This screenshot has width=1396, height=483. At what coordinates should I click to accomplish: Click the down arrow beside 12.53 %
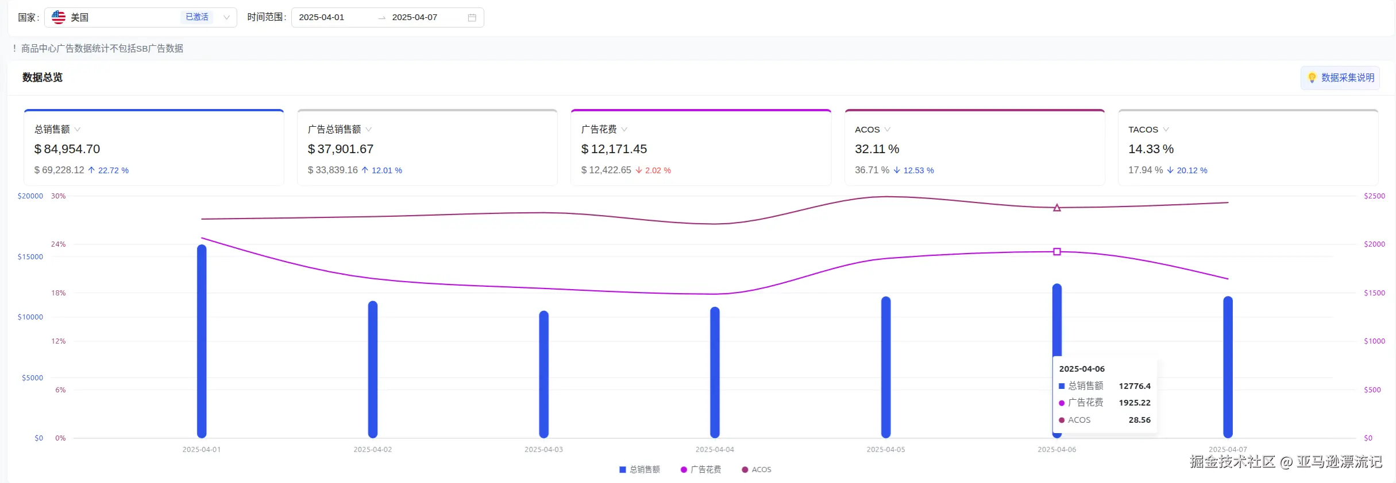(x=897, y=170)
